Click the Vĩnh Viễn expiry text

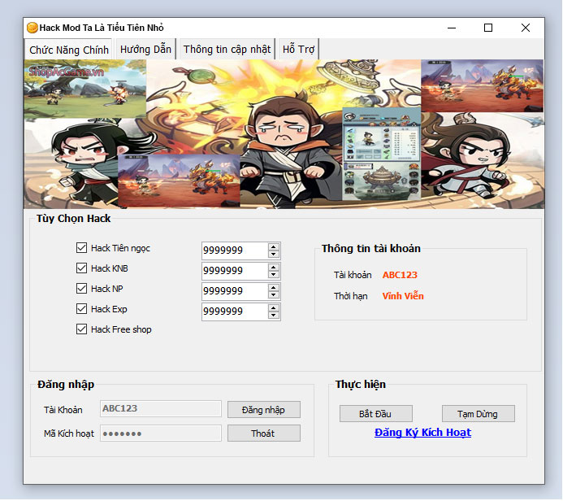[403, 296]
